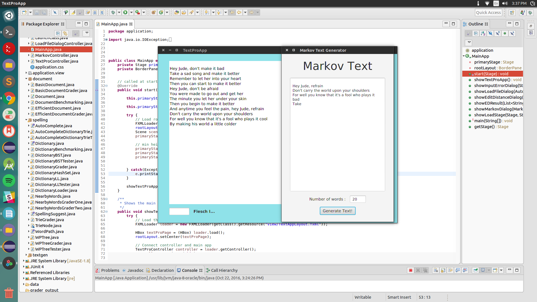Switch to the Declaration tab

click(x=160, y=270)
